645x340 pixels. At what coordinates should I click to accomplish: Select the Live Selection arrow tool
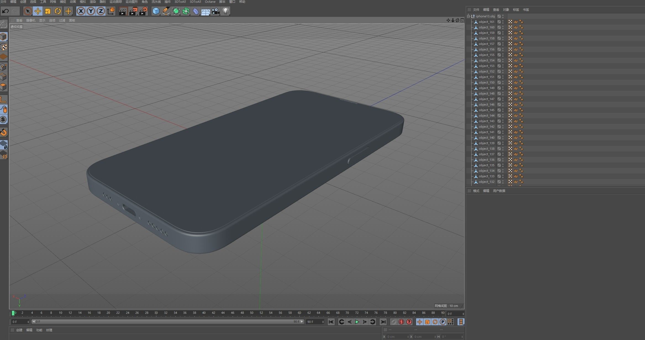pyautogui.click(x=27, y=11)
